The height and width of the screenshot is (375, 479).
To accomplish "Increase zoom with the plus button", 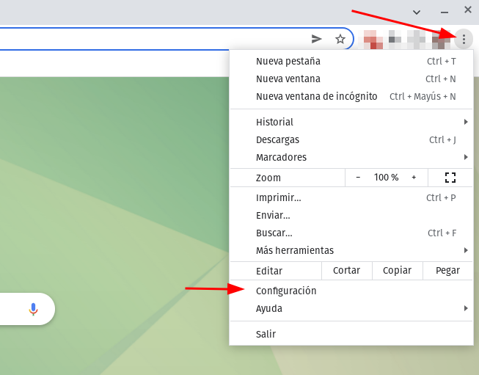I will (x=414, y=178).
